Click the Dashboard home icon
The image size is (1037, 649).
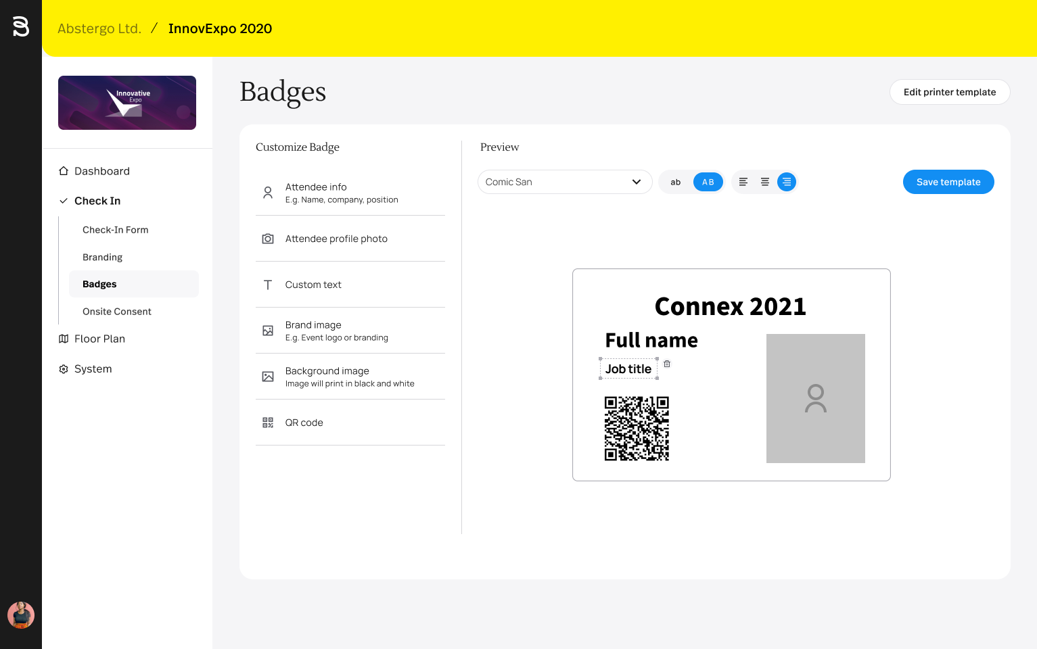pyautogui.click(x=64, y=171)
